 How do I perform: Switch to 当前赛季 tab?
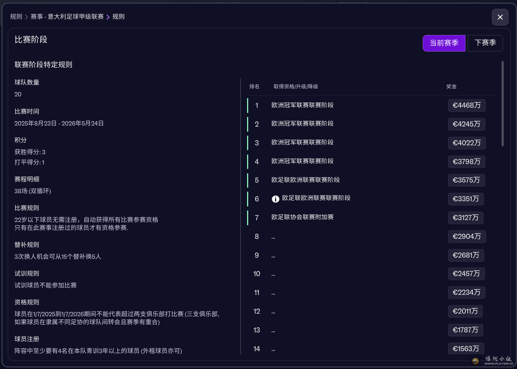[444, 43]
